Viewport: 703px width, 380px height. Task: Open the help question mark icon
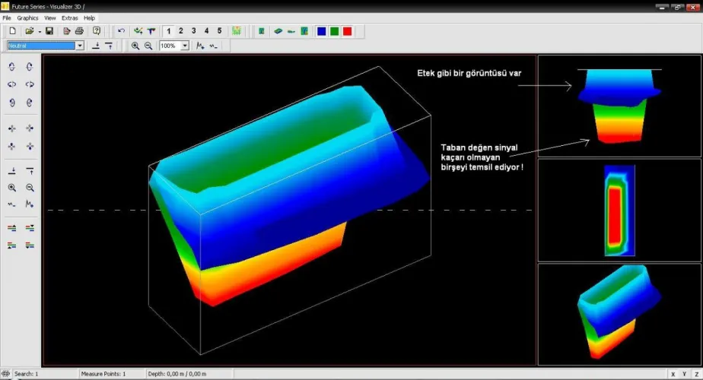(97, 31)
